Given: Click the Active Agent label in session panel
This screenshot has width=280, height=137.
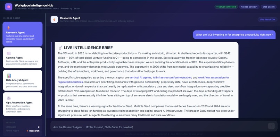Looking at the screenshot, I should click(x=12, y=131).
